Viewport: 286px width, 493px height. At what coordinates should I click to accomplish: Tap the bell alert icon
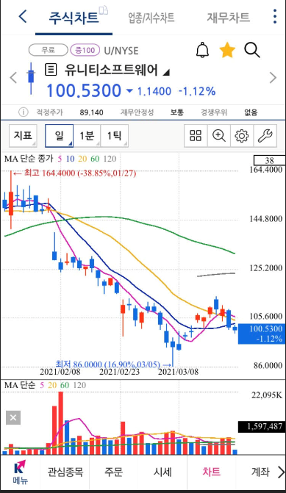[202, 50]
